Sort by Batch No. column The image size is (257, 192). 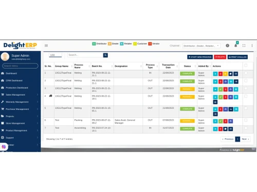tap(102, 66)
